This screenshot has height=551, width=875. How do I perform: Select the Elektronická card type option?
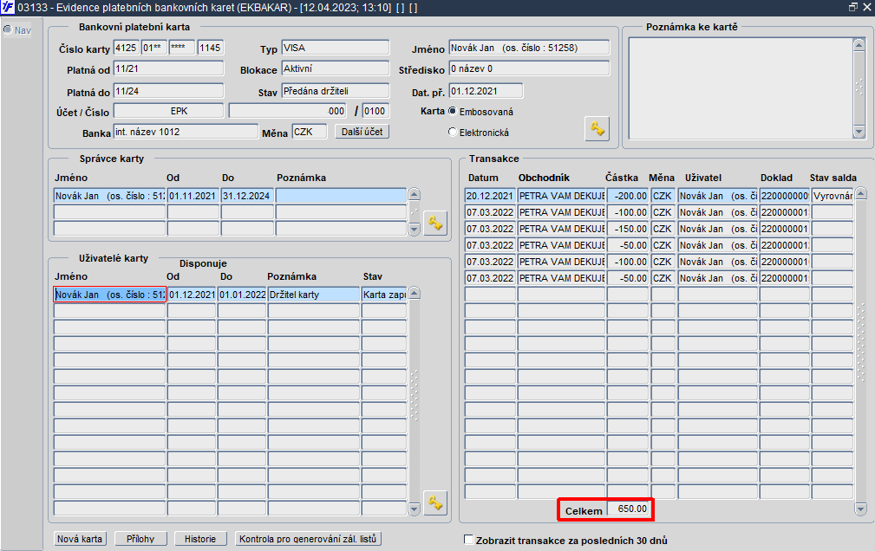coord(453,133)
